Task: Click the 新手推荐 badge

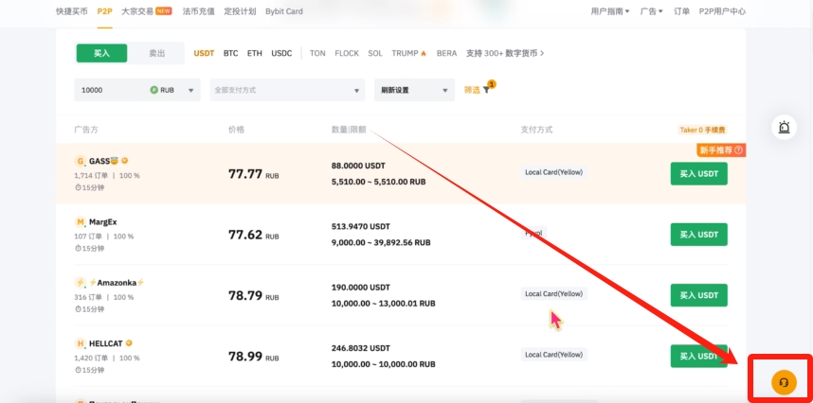Action: [721, 150]
